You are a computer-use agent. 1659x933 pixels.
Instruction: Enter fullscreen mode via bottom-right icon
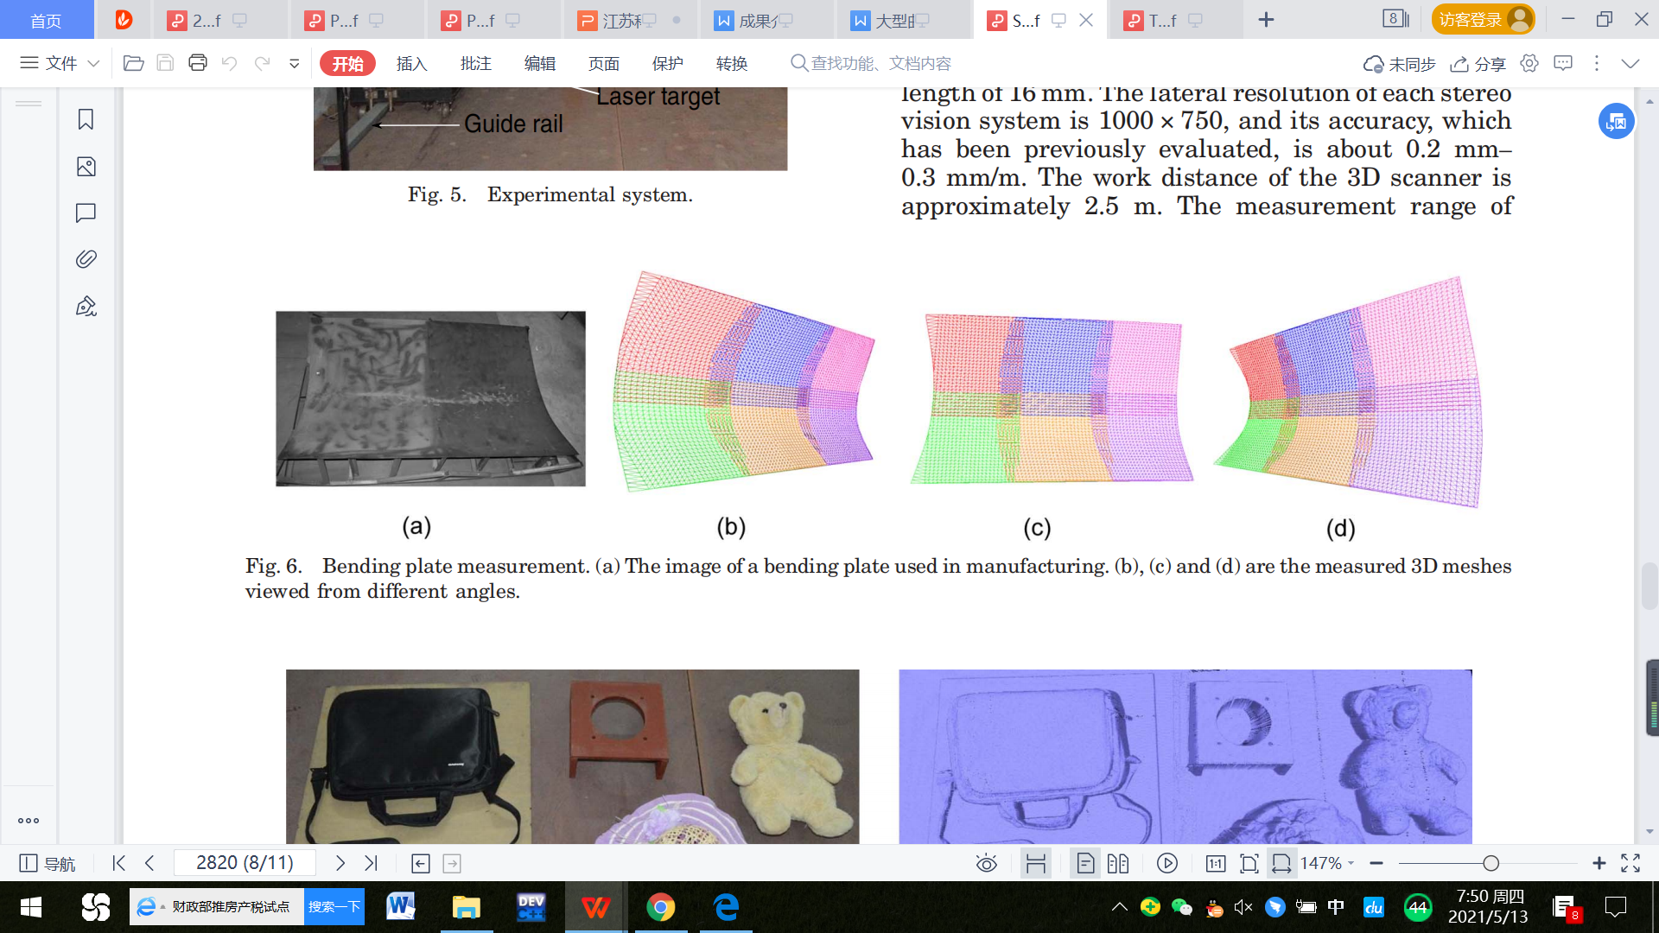tap(1630, 863)
